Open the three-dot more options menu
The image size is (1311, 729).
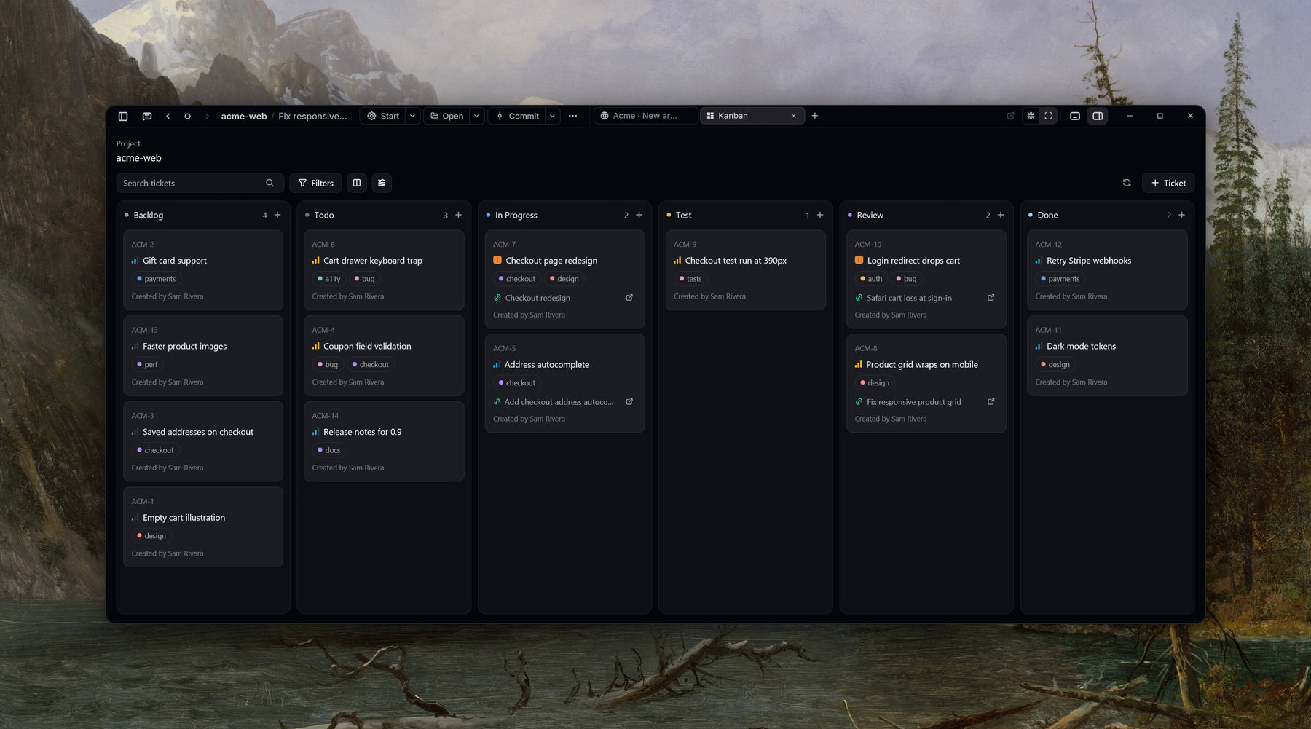[573, 116]
